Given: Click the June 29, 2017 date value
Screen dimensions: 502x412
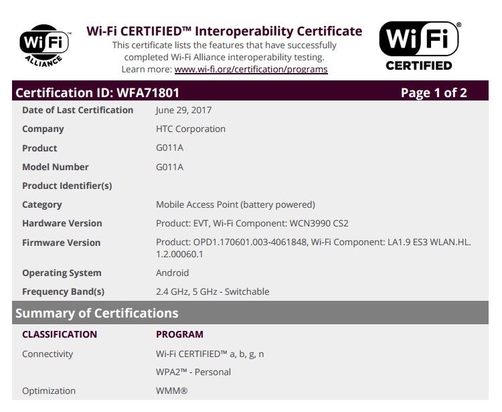Looking at the screenshot, I should 184,111.
